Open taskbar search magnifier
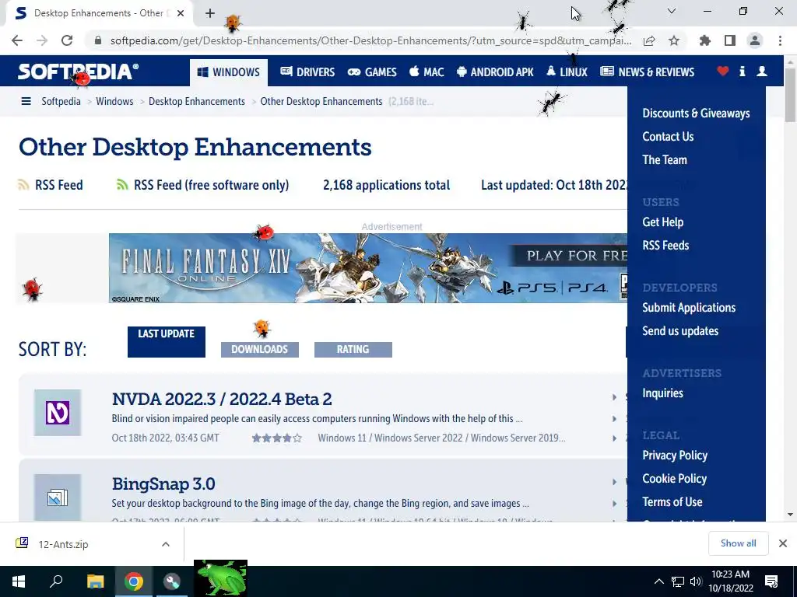 (56, 581)
